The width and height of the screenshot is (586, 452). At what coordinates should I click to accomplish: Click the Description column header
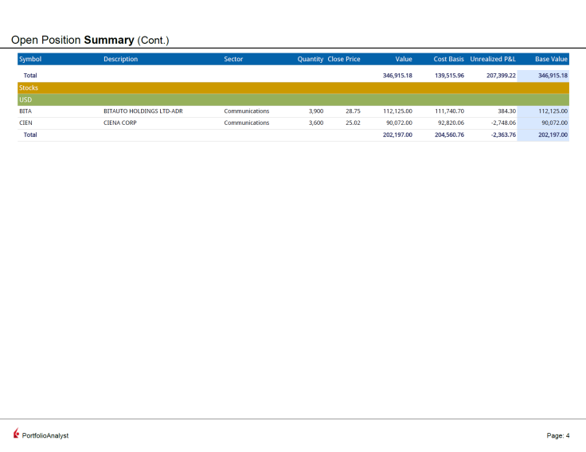coord(120,59)
